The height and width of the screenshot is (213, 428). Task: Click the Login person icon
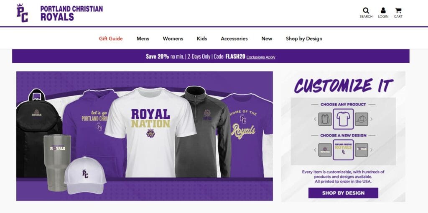[383, 10]
